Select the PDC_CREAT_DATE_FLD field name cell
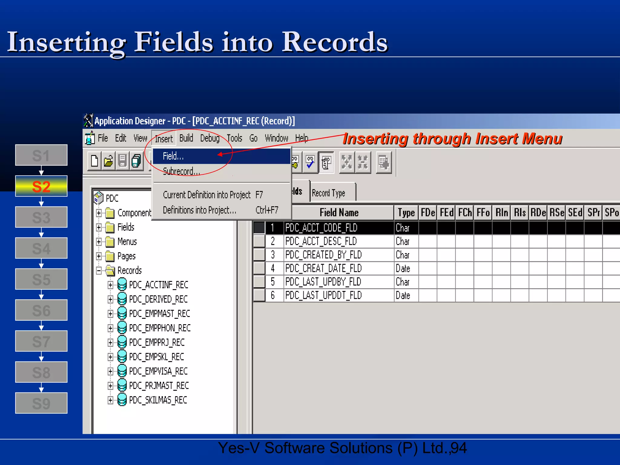Screen dimensions: 620x465 coord(339,268)
